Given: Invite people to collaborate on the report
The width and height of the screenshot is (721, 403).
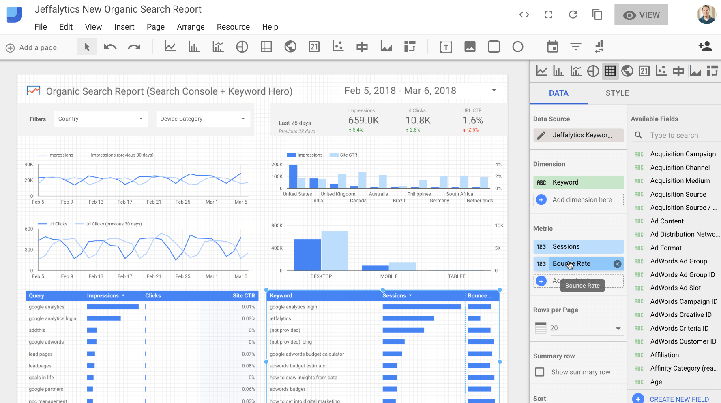Looking at the screenshot, I should point(706,47).
